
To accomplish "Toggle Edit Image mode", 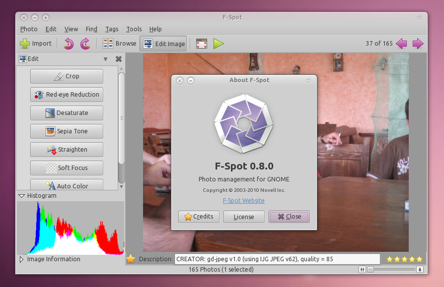I will coord(163,44).
